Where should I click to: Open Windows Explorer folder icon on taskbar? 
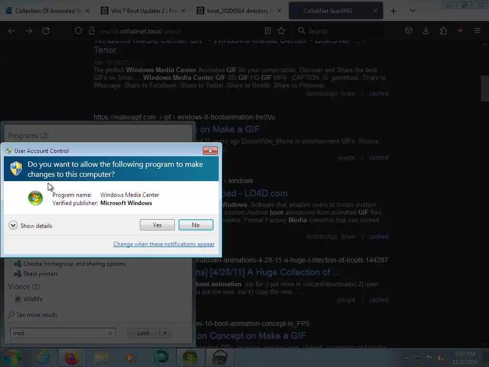101,357
